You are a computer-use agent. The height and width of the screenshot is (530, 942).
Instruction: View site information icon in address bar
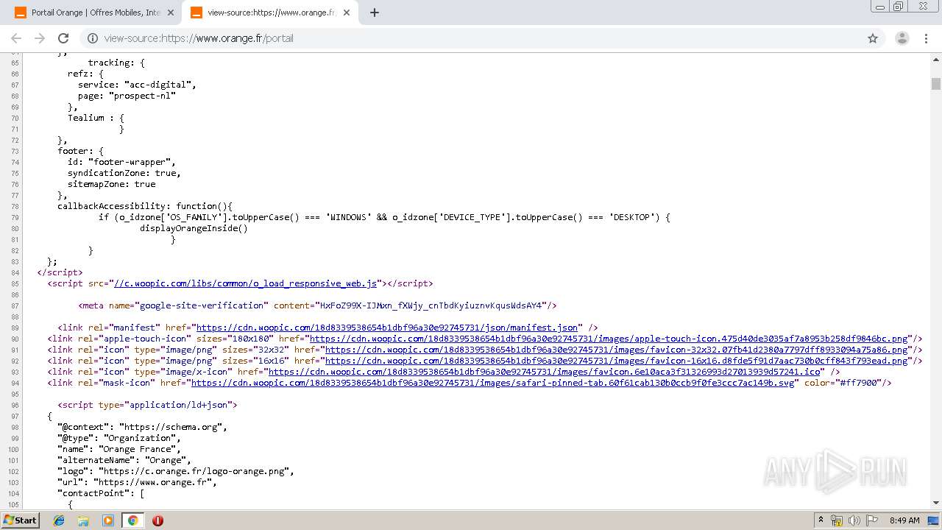[93, 38]
